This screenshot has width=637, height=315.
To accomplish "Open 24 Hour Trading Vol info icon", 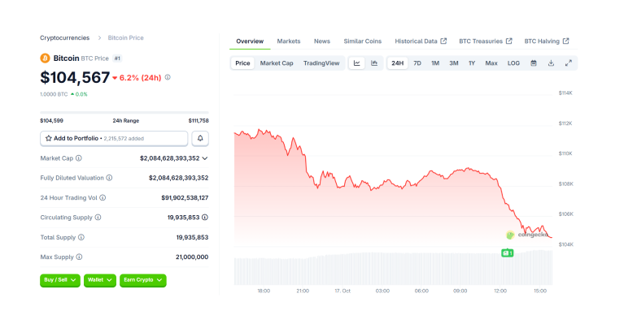I will click(103, 197).
